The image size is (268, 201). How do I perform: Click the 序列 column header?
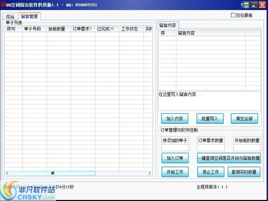(13, 29)
